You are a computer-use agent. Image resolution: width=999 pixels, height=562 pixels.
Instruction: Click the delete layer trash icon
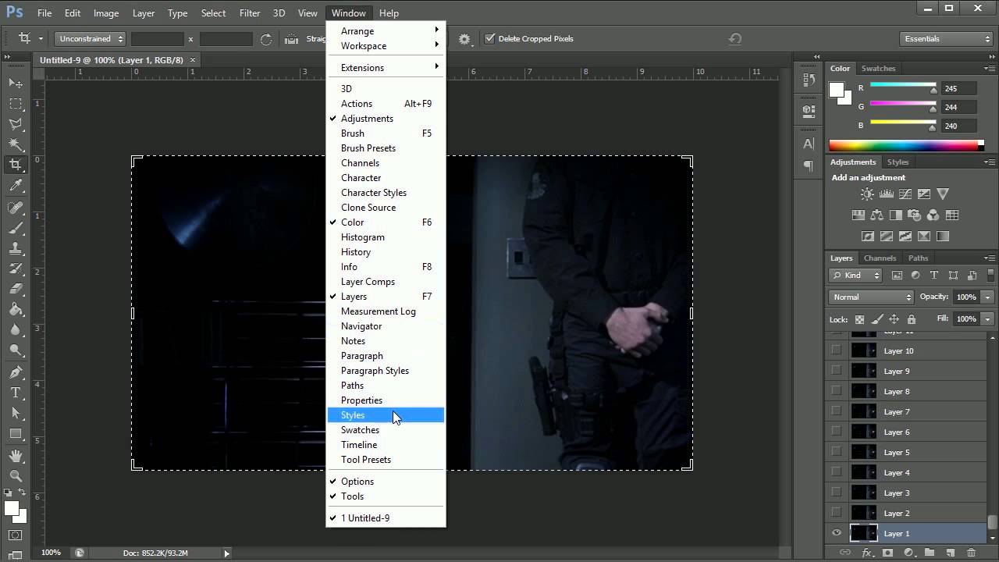point(972,553)
